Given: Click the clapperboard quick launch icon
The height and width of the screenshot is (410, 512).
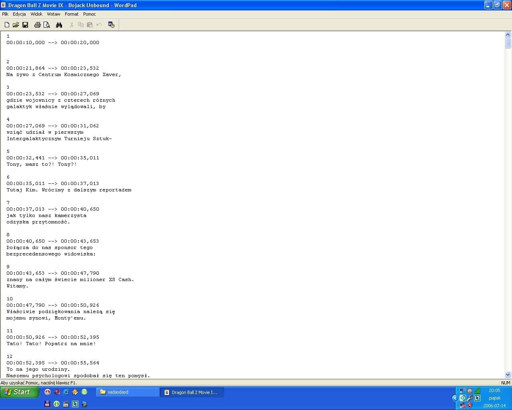Looking at the screenshot, I should click(66, 404).
